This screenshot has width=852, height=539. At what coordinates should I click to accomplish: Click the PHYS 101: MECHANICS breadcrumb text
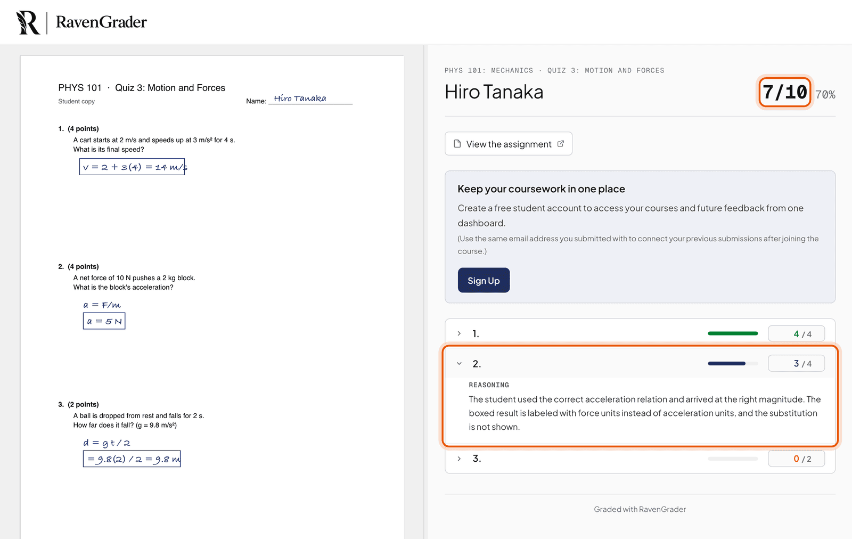point(489,70)
